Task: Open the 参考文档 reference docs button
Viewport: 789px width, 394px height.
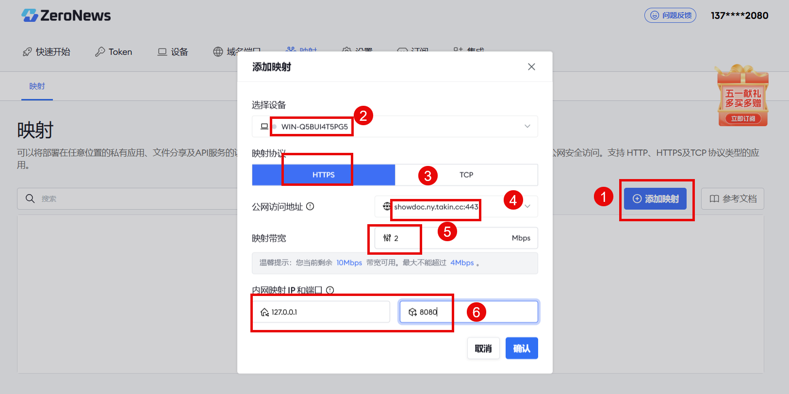Action: click(733, 199)
